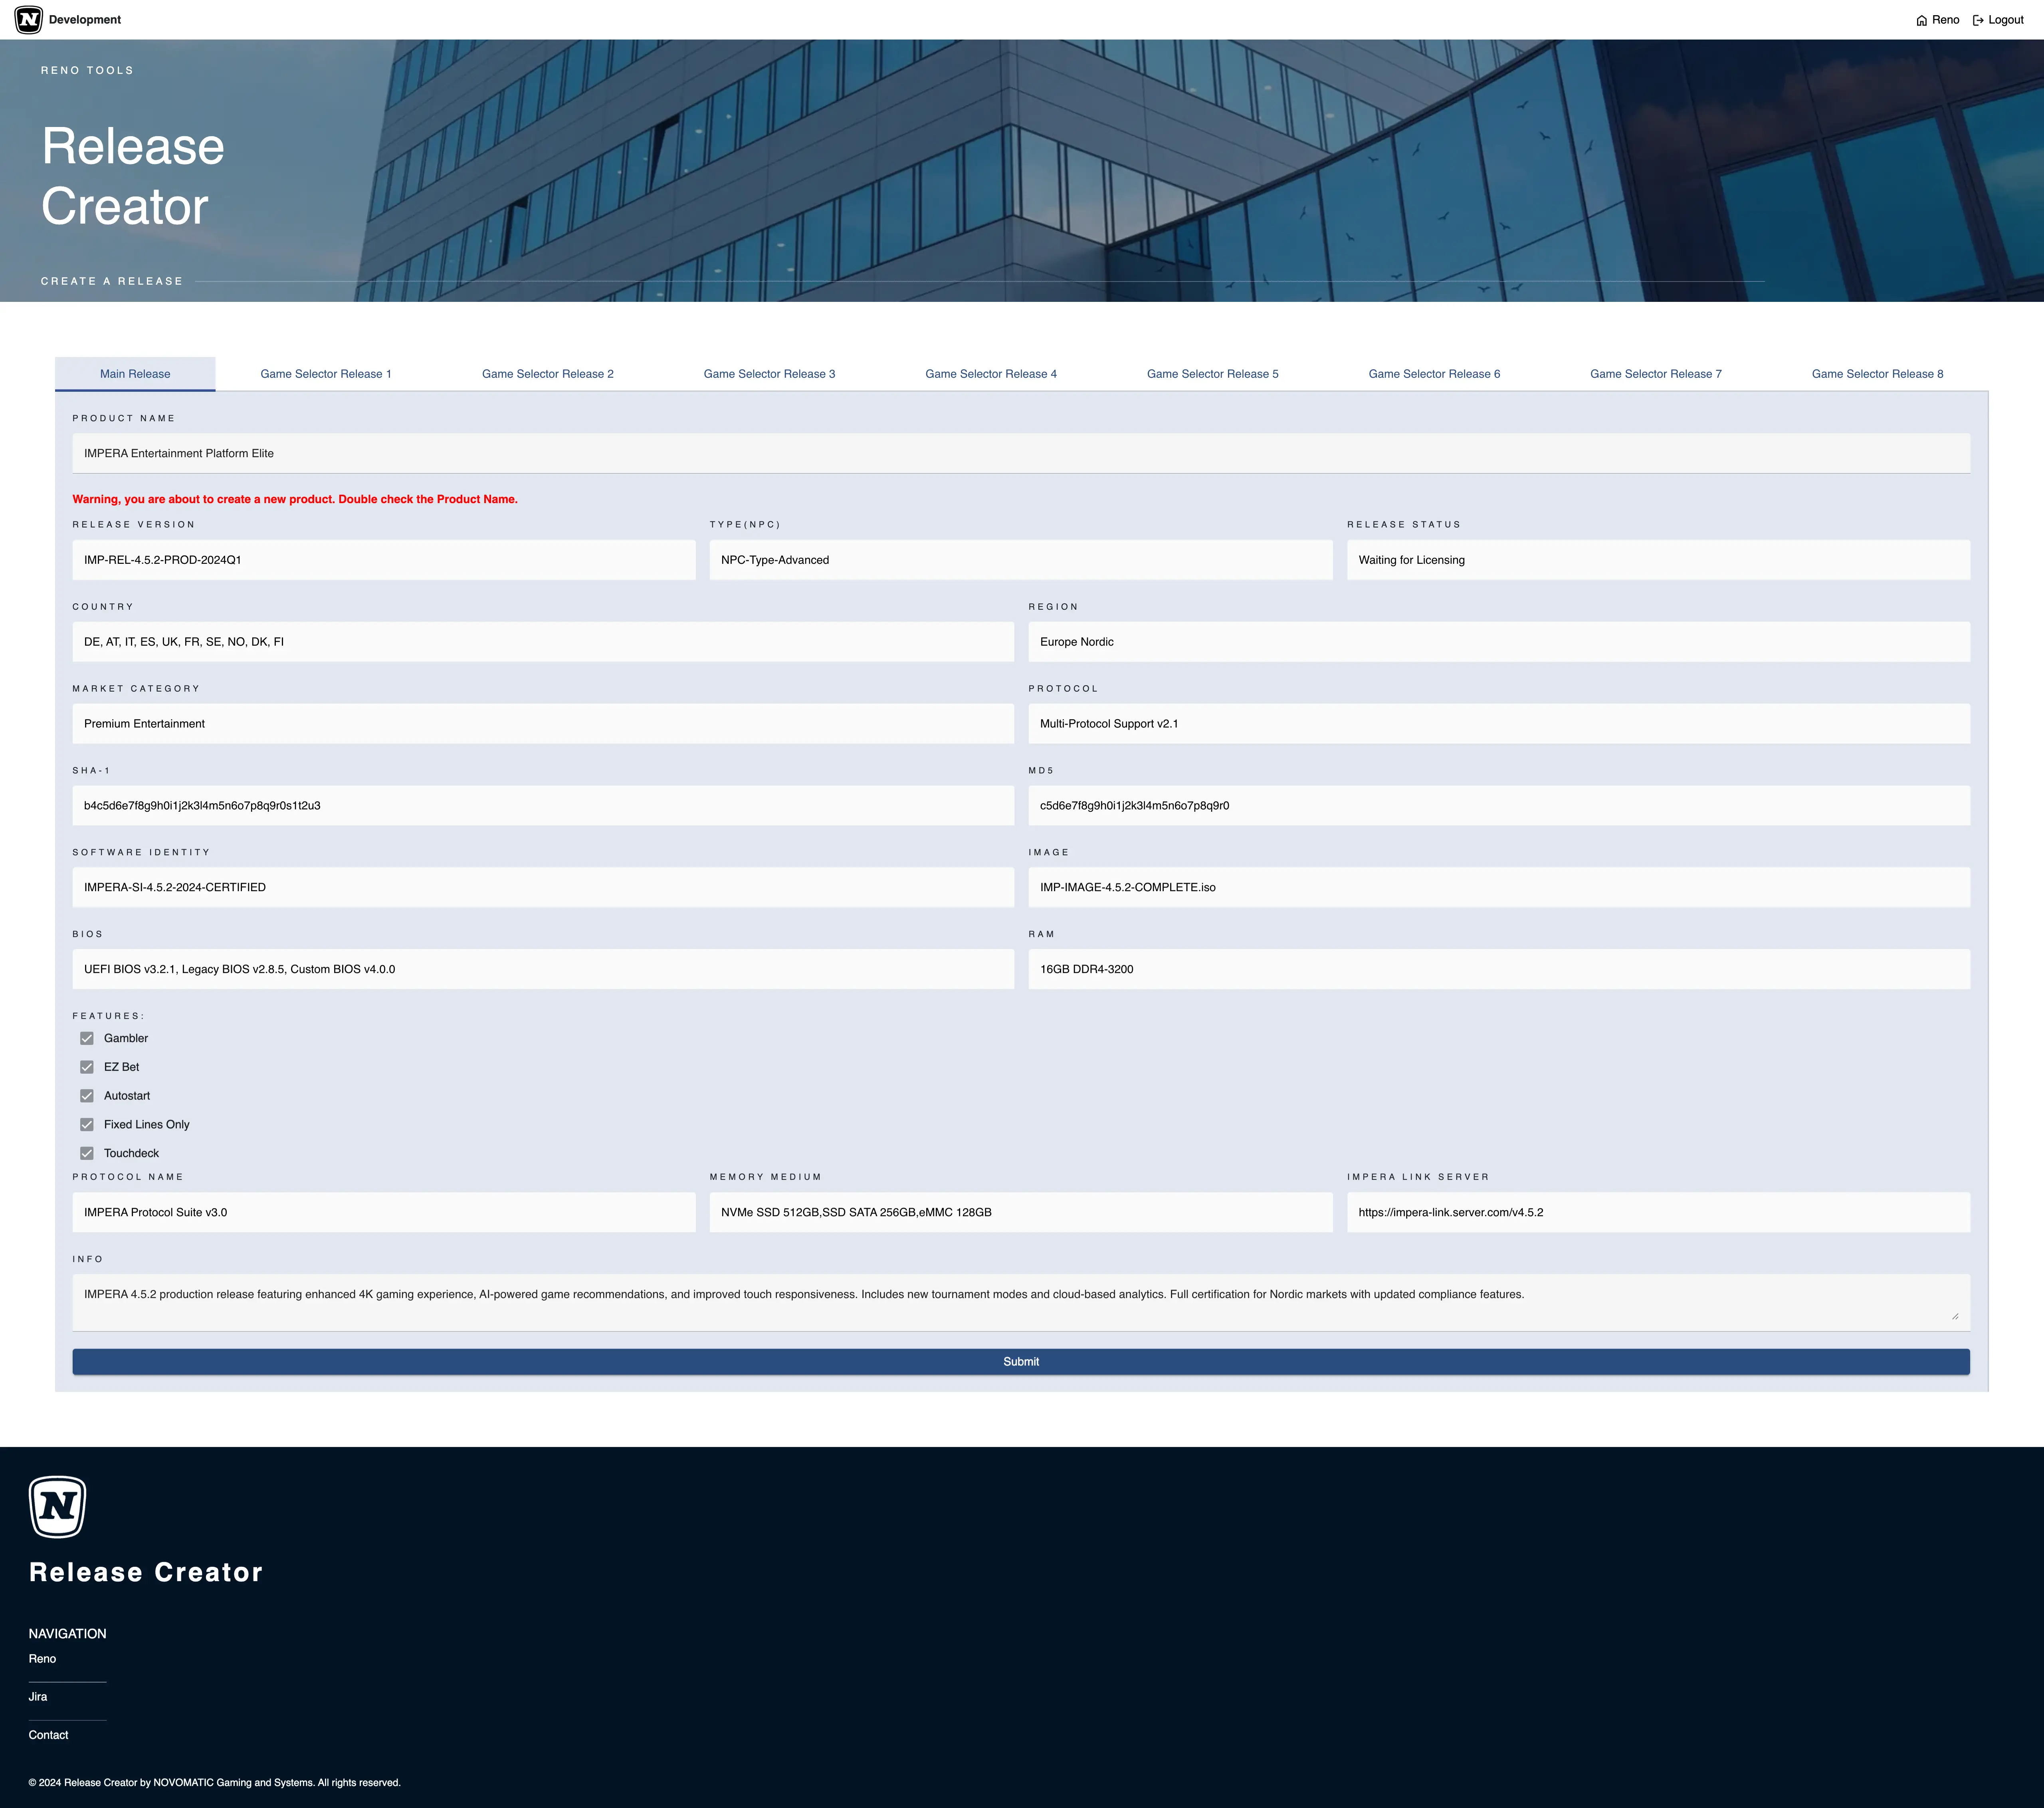Image resolution: width=2044 pixels, height=1808 pixels.
Task: Return to the Main Release tab
Action: pyautogui.click(x=134, y=373)
